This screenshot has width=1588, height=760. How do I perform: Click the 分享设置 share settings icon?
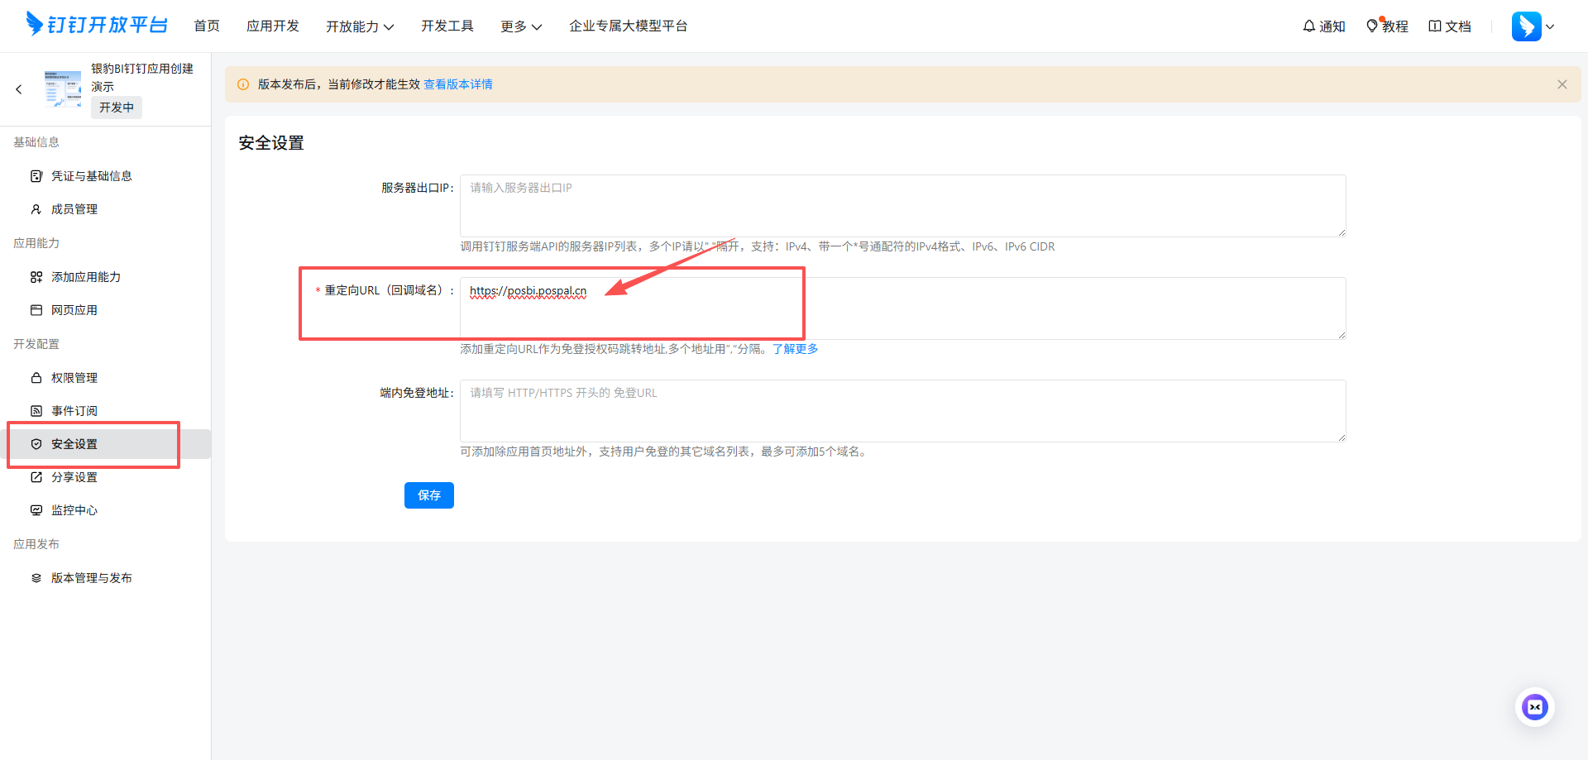pos(36,476)
